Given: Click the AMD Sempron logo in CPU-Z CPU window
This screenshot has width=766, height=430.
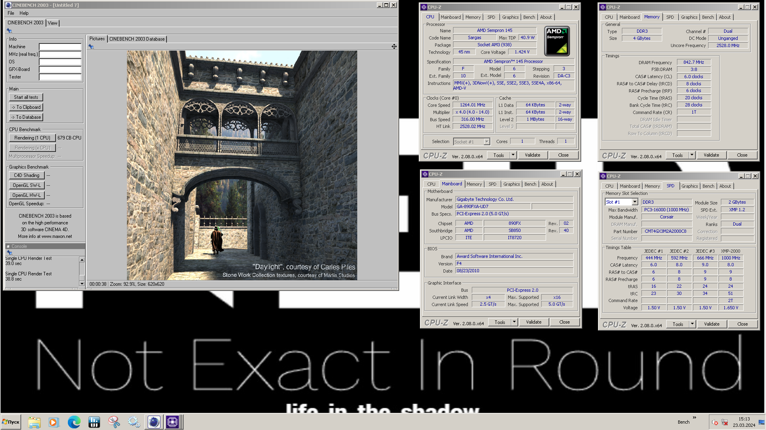Looking at the screenshot, I should (557, 41).
